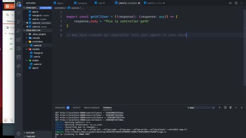
Task: Click the New button in background window
Action: point(9,6)
